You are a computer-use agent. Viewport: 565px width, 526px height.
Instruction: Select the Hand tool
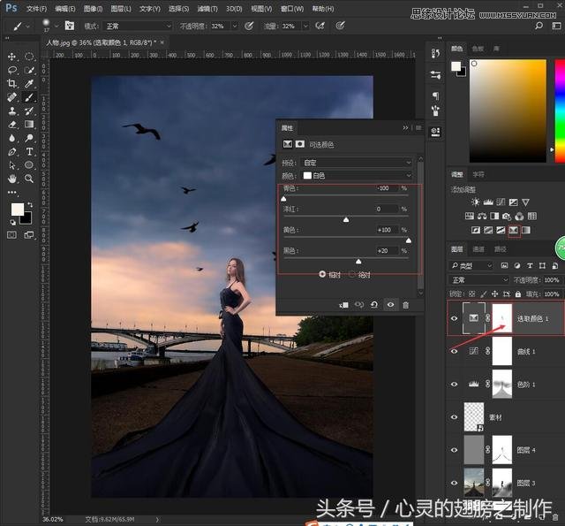click(12, 178)
